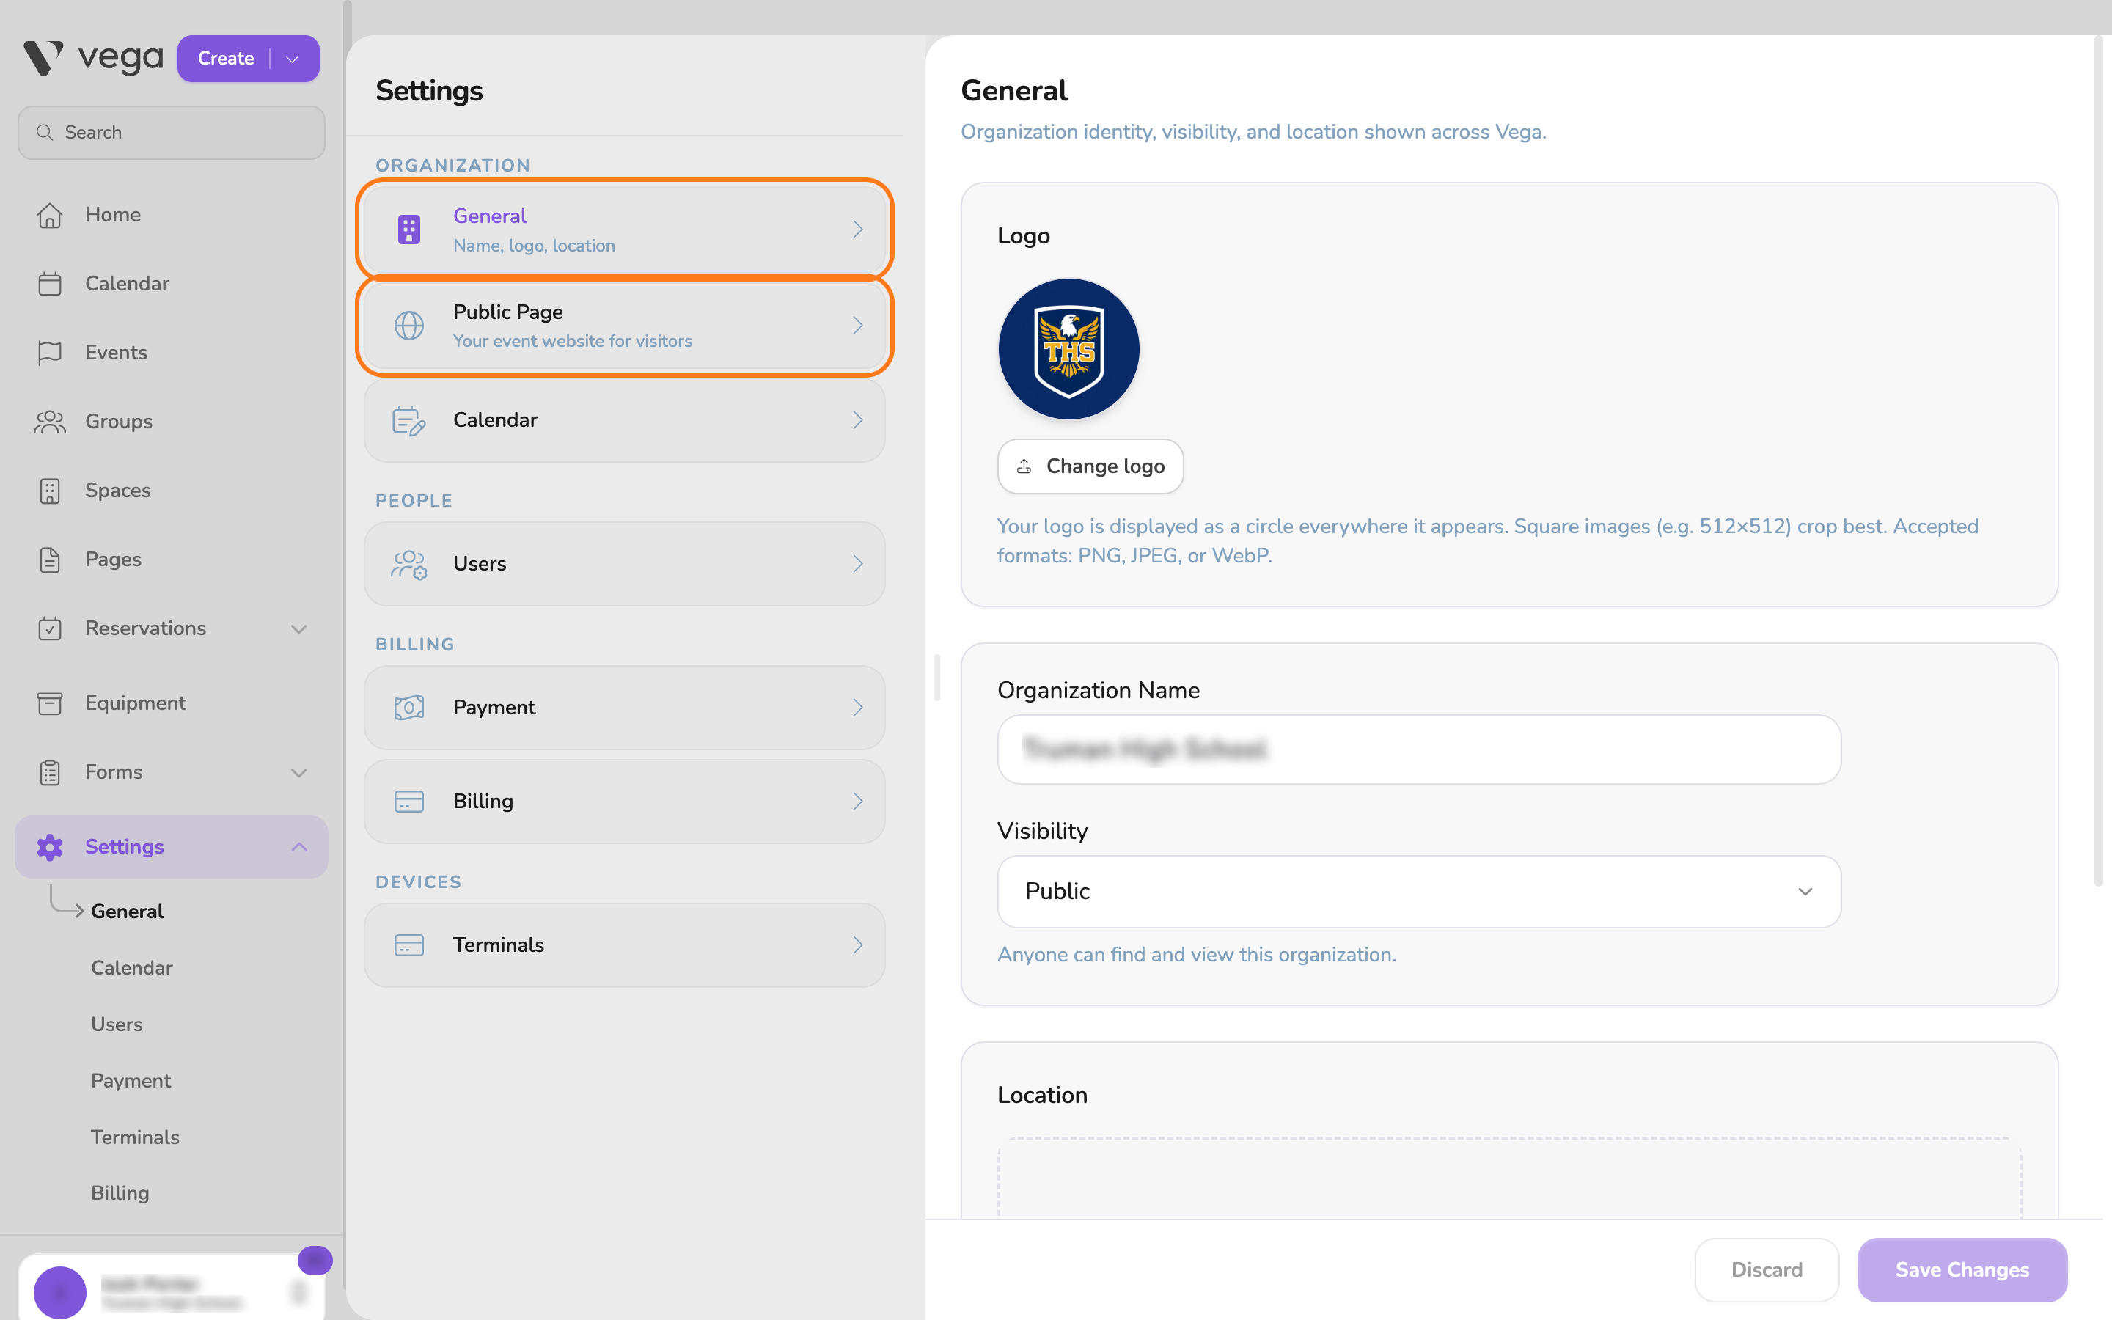2112x1320 pixels.
Task: Click the Forms clipboard icon
Action: [x=50, y=771]
